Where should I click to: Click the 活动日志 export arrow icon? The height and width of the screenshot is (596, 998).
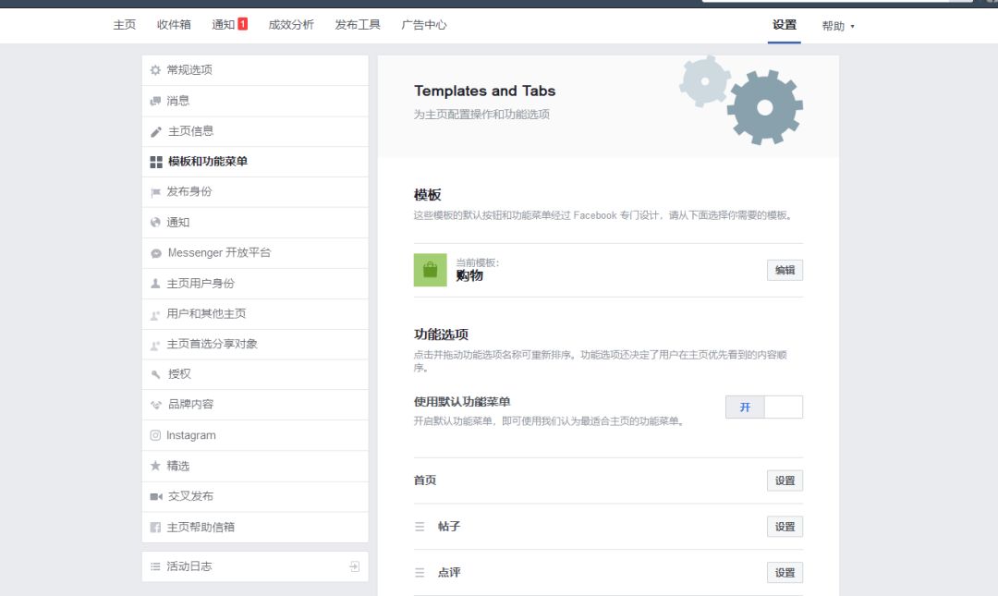tap(354, 565)
